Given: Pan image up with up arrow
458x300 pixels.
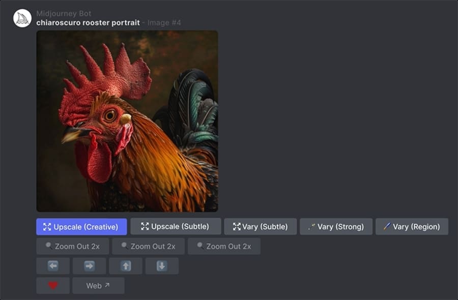Looking at the screenshot, I should 126,266.
